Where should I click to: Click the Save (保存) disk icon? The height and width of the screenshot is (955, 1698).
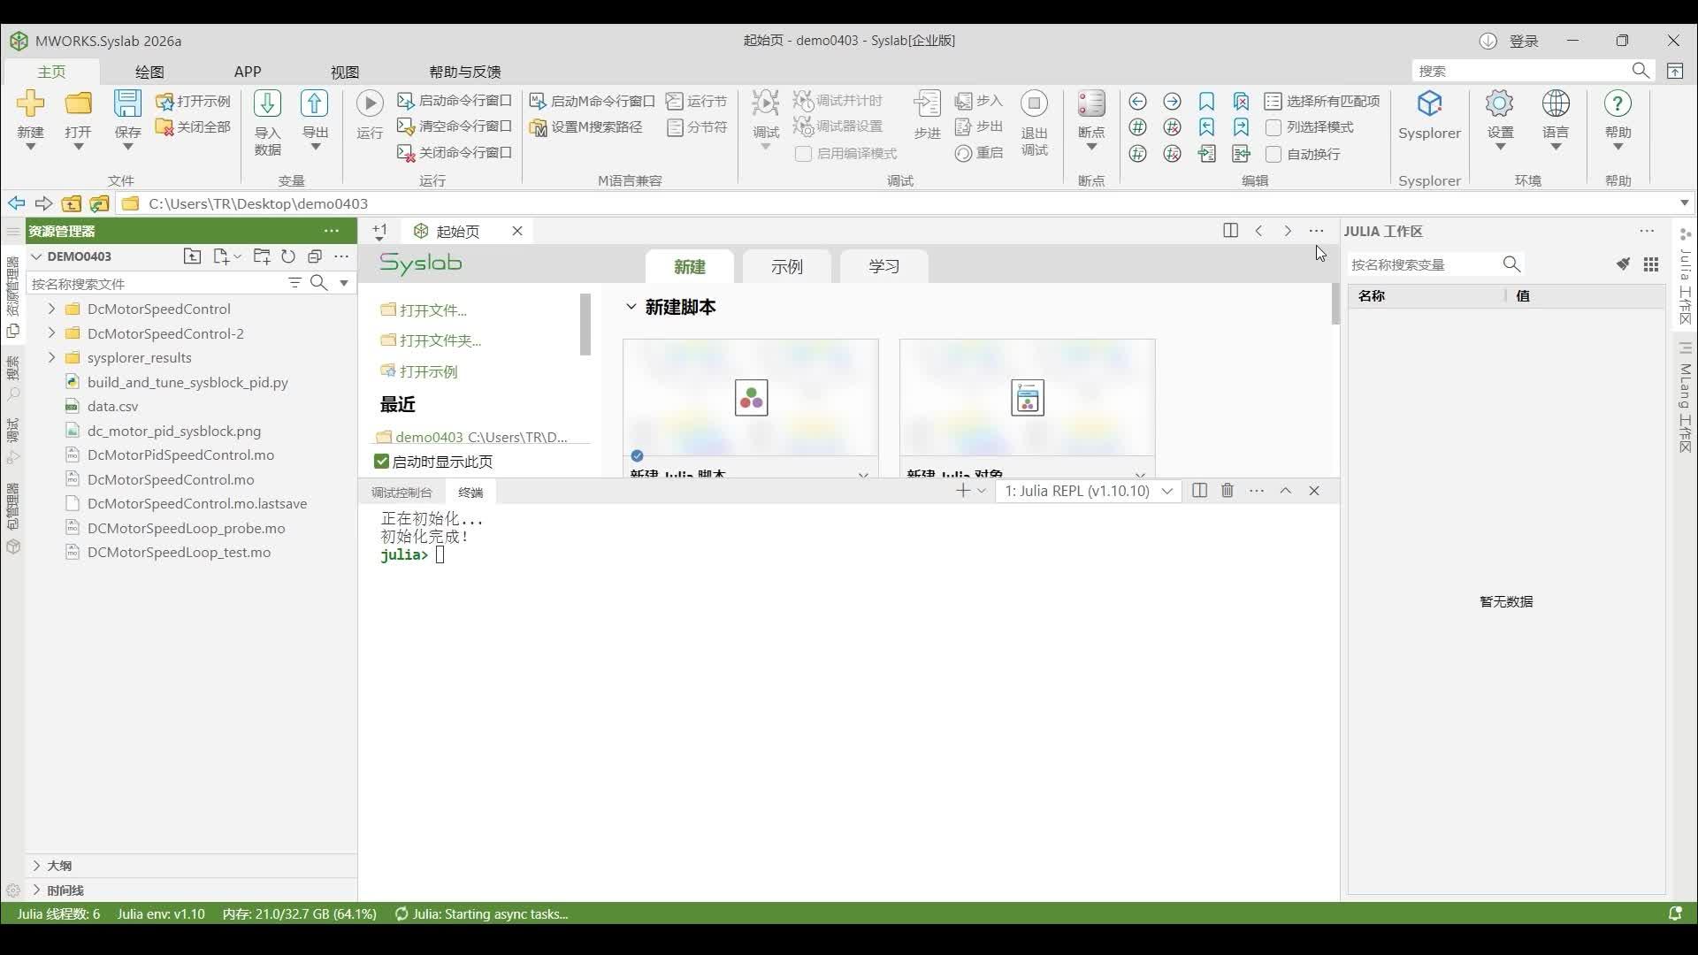point(127,103)
